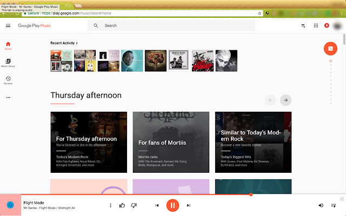The width and height of the screenshot is (346, 216).
Task: Thumbs down the current song
Action: click(134, 205)
